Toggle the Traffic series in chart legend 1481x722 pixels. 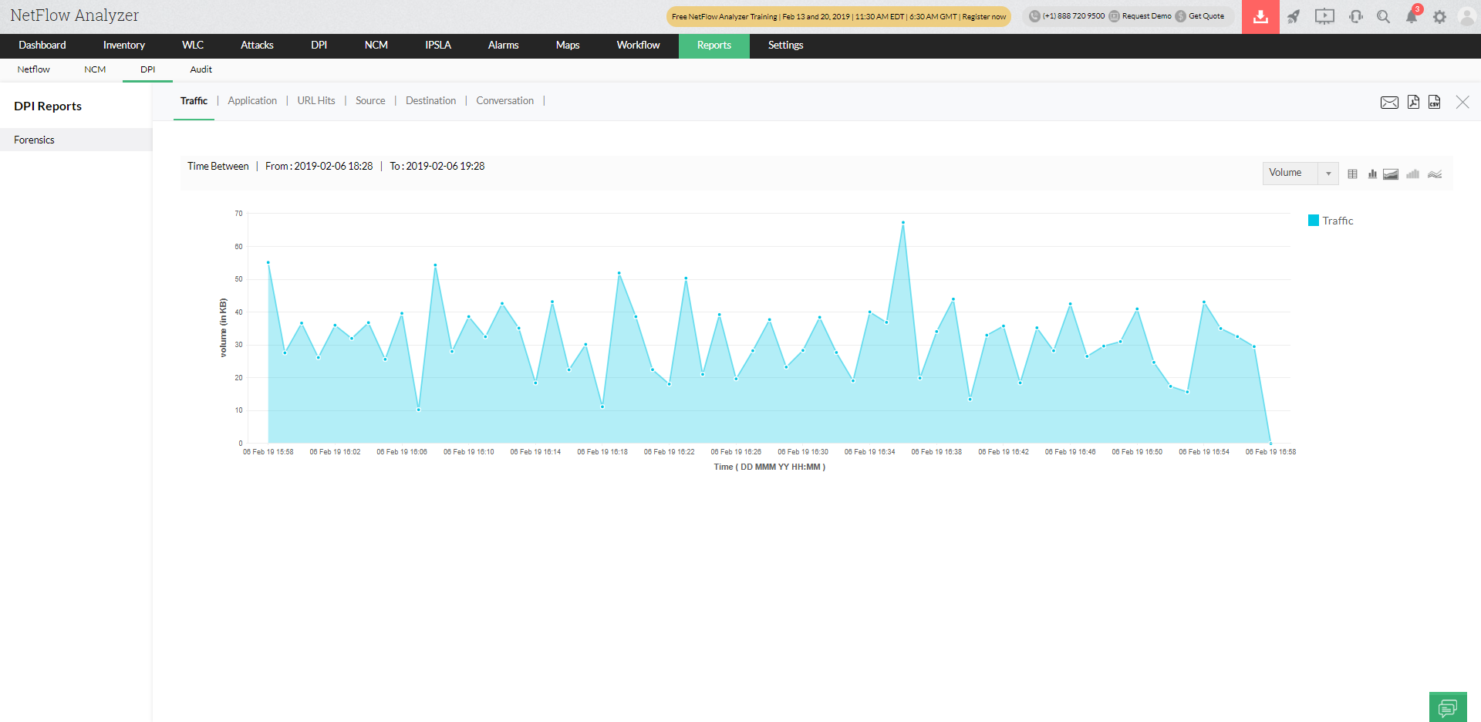click(x=1331, y=221)
